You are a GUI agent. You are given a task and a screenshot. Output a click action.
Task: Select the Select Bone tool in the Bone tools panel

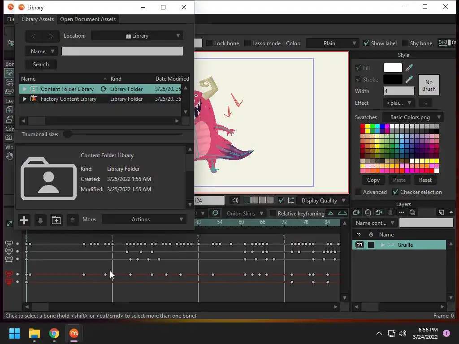[9, 73]
